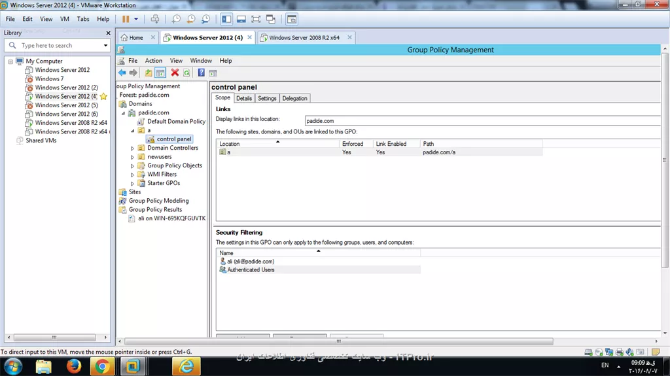Select the Sites node
This screenshot has width=670, height=376.
click(135, 192)
